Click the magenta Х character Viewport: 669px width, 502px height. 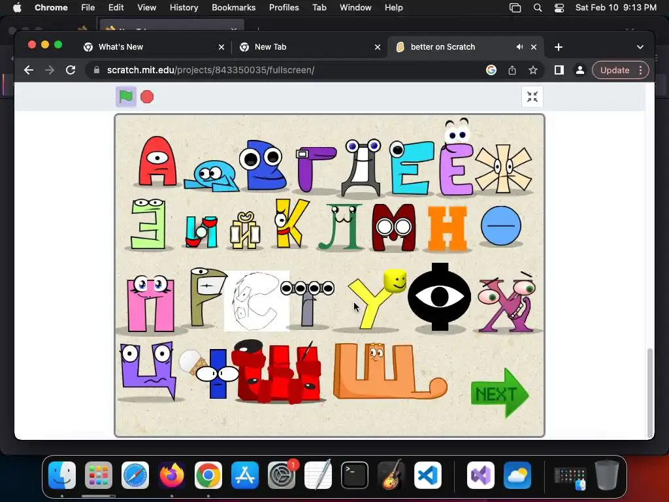click(507, 303)
